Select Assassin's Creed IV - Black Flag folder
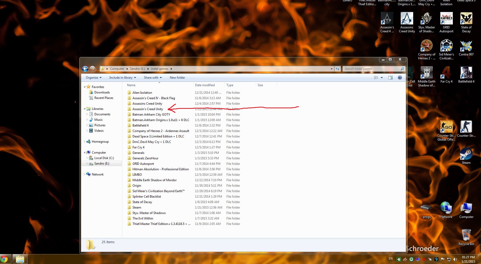 coord(154,98)
